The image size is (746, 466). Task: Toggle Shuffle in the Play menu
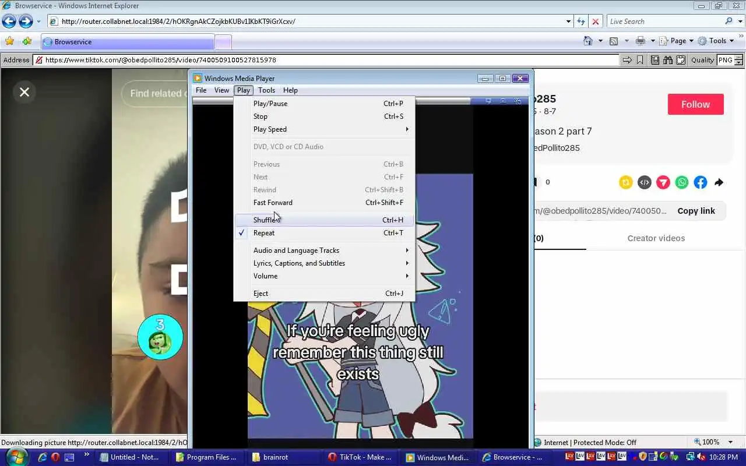point(324,220)
